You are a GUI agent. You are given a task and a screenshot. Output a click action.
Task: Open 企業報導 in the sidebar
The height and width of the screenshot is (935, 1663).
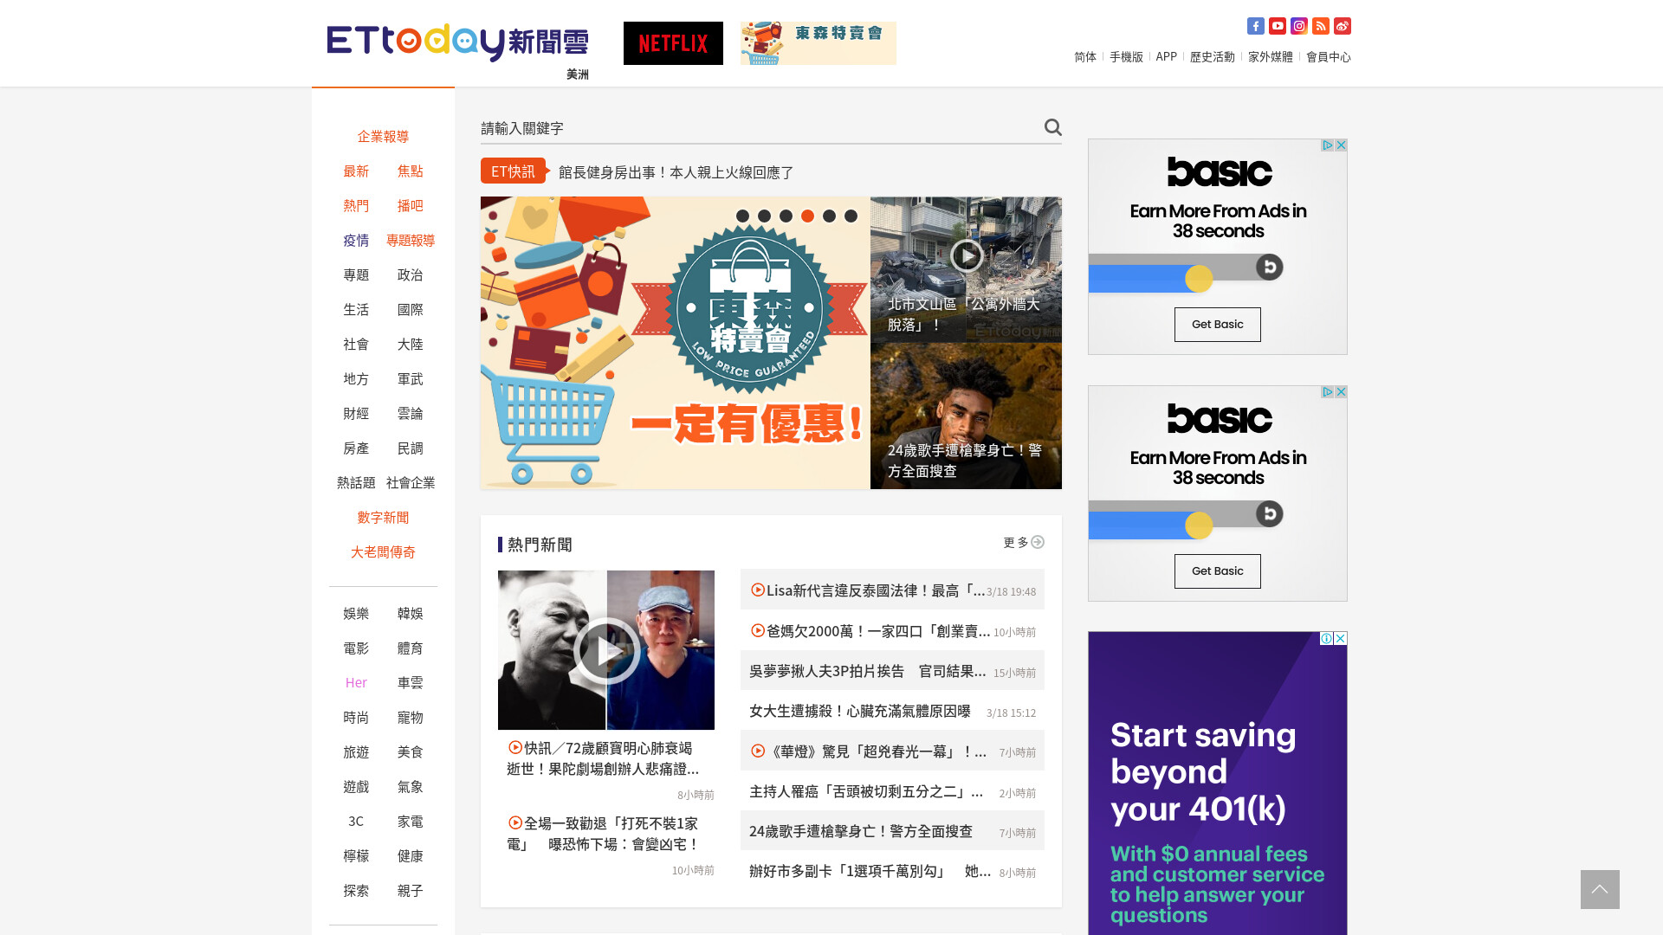point(383,136)
